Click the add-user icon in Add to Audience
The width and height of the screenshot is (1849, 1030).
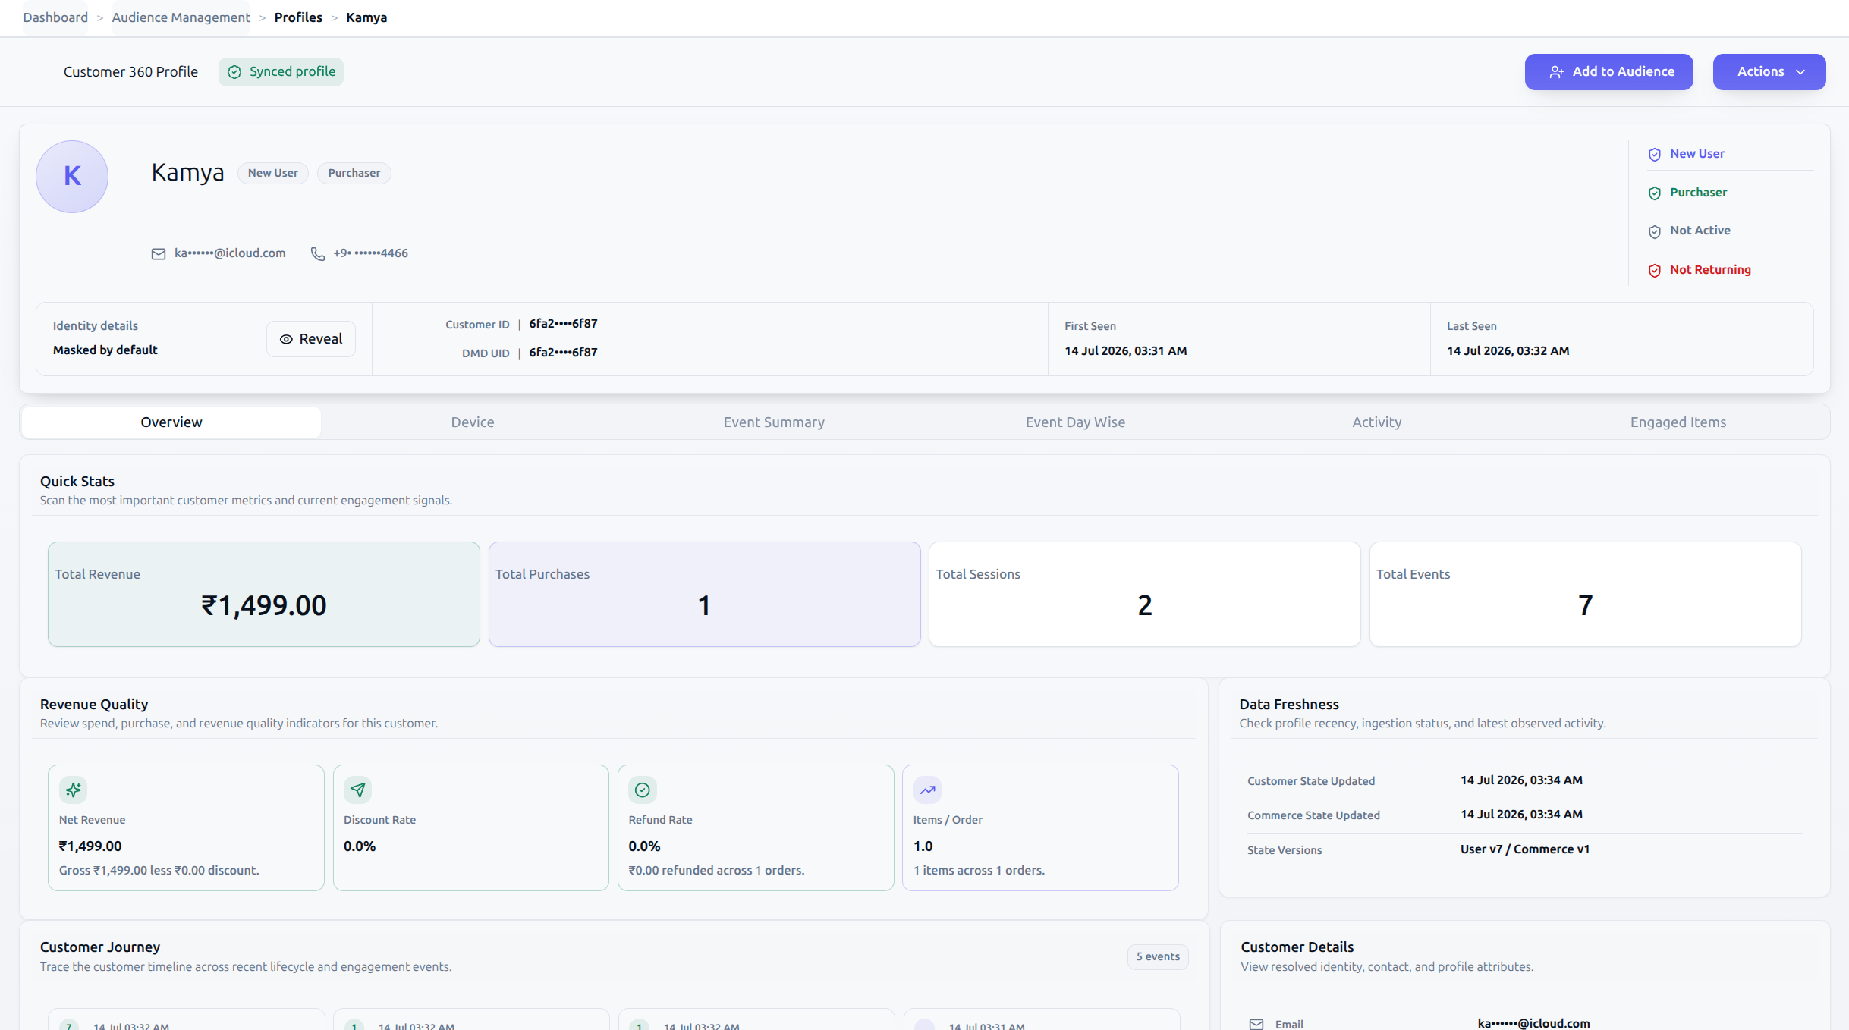pos(1556,72)
